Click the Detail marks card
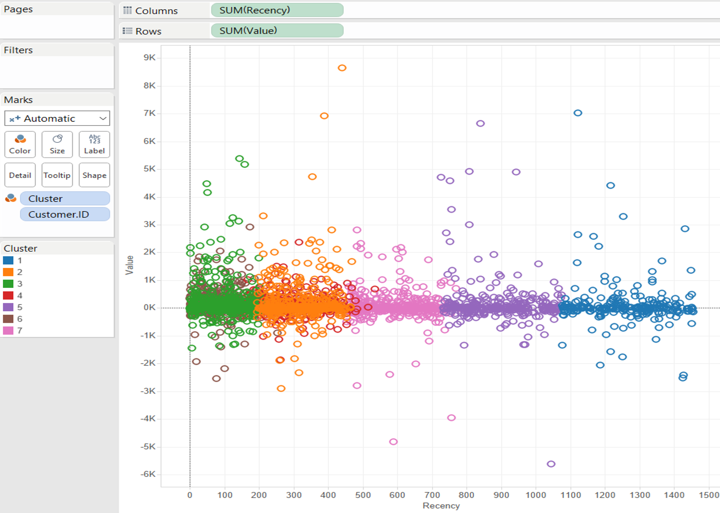The height and width of the screenshot is (513, 720). (x=20, y=175)
